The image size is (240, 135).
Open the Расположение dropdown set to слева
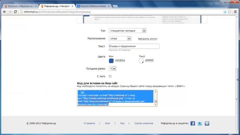(120, 39)
